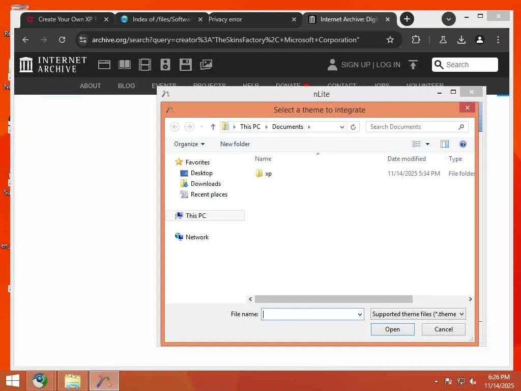Image resolution: width=521 pixels, height=391 pixels.
Task: Click the Upload arrow icon on Internet Archive
Action: point(413,65)
